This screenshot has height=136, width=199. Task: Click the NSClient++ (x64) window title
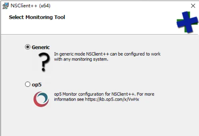pos(31,6)
